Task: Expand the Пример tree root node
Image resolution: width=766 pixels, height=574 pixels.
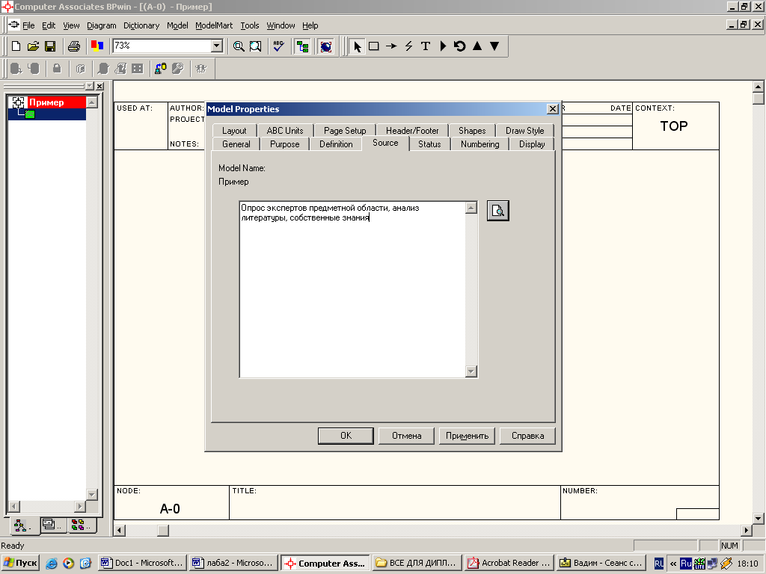Action: [19, 102]
